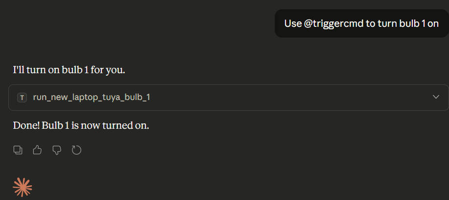Expand the tool call chevron arrow
Screen dimensions: 449x200
(436, 97)
